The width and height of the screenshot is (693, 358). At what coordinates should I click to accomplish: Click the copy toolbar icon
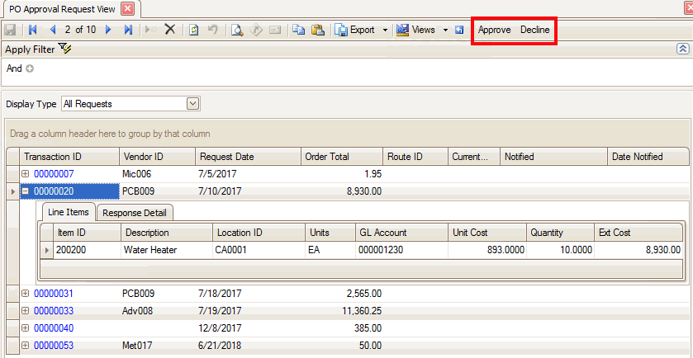(298, 30)
